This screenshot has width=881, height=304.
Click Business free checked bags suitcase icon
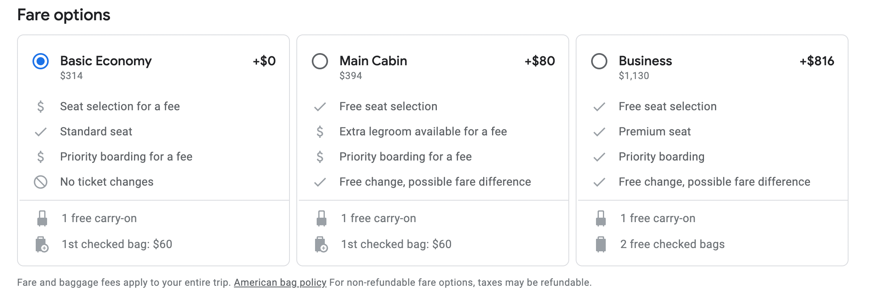[601, 244]
